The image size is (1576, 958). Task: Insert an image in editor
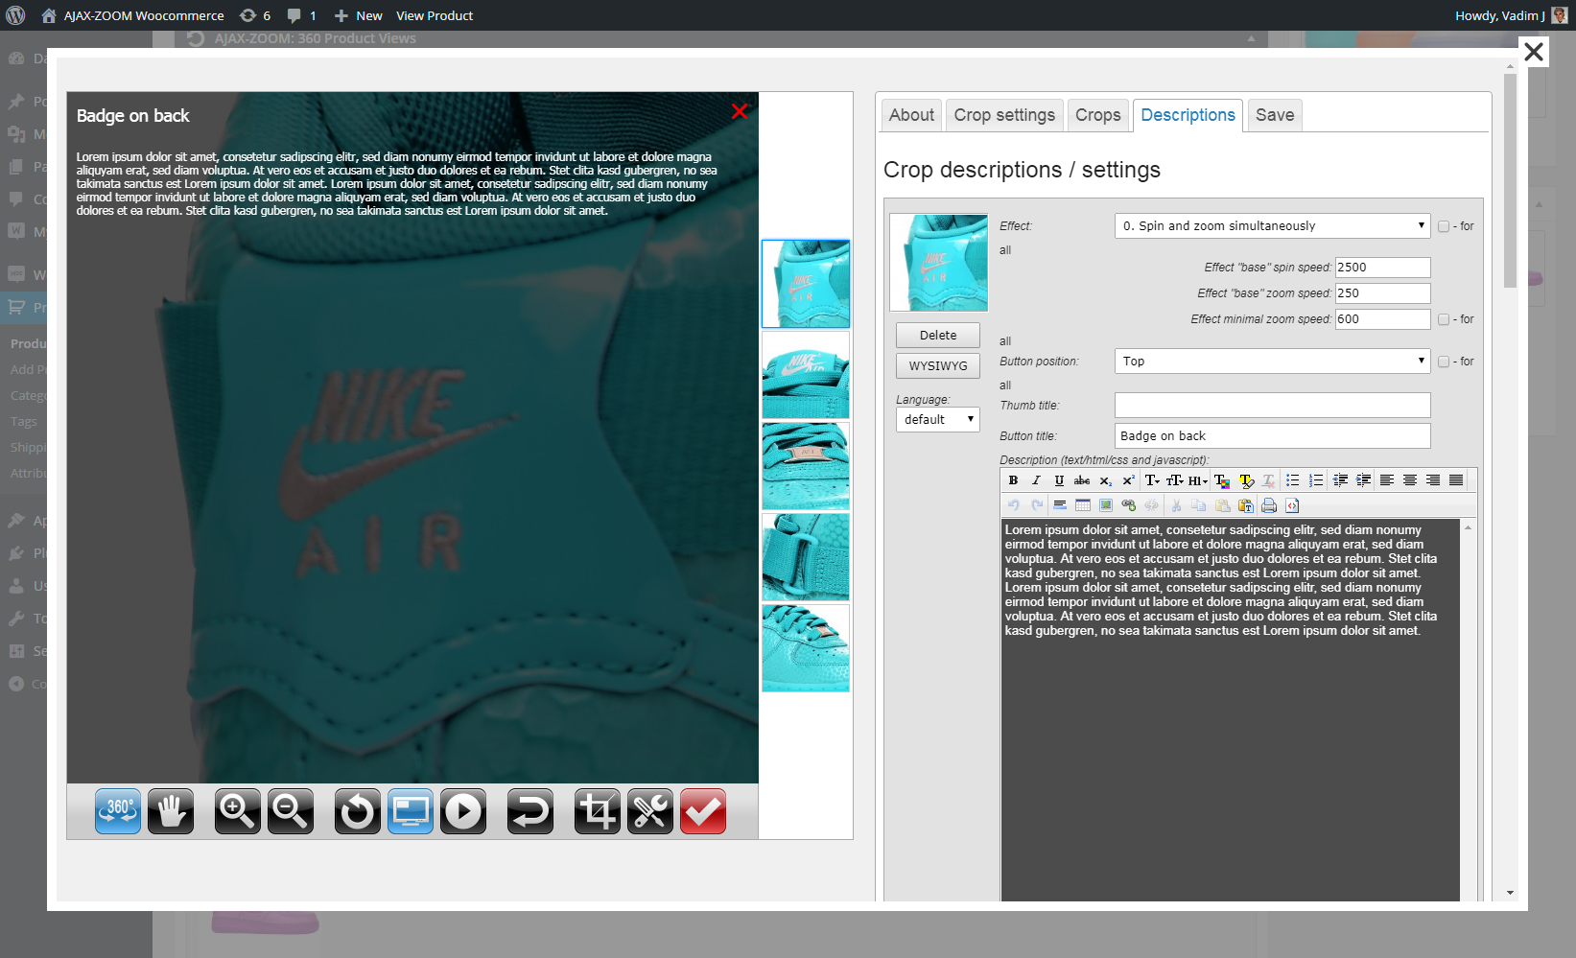point(1106,505)
